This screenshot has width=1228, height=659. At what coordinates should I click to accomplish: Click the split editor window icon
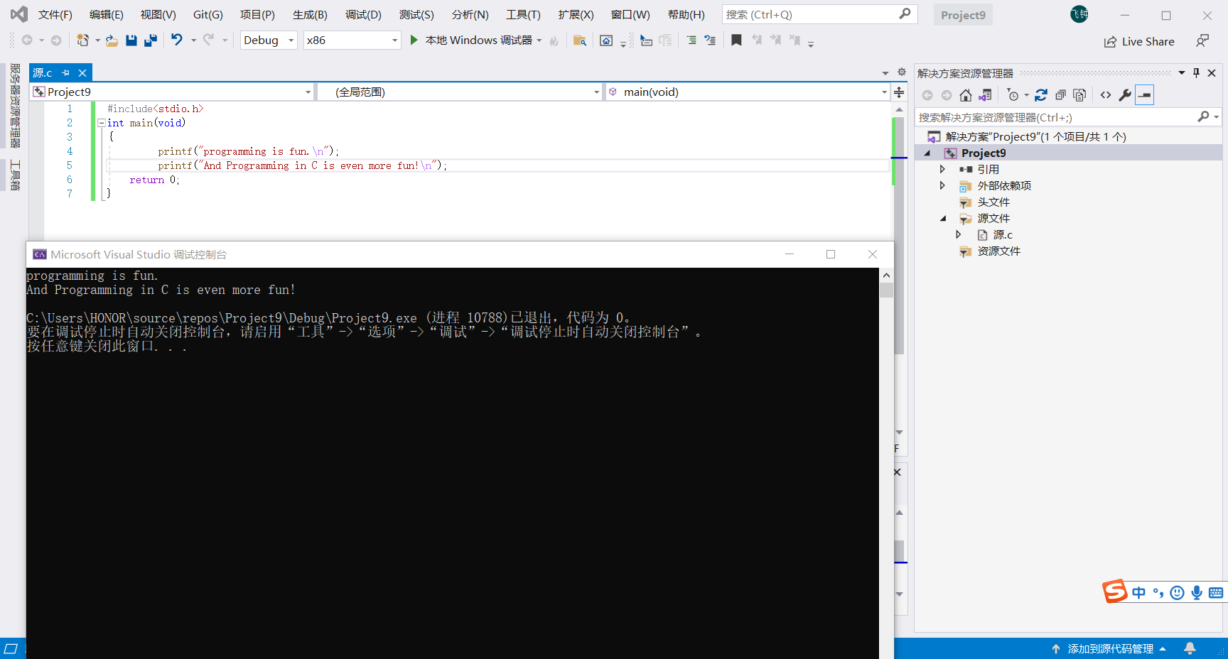pyautogui.click(x=899, y=92)
